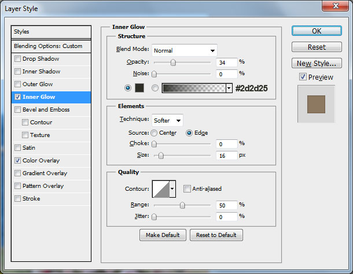Click the Opacity slider handle
Screen dimensions: 353x274
[173, 62]
